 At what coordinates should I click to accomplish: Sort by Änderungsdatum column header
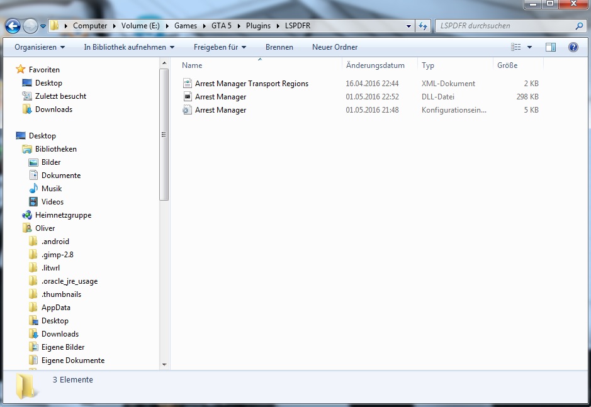(375, 65)
